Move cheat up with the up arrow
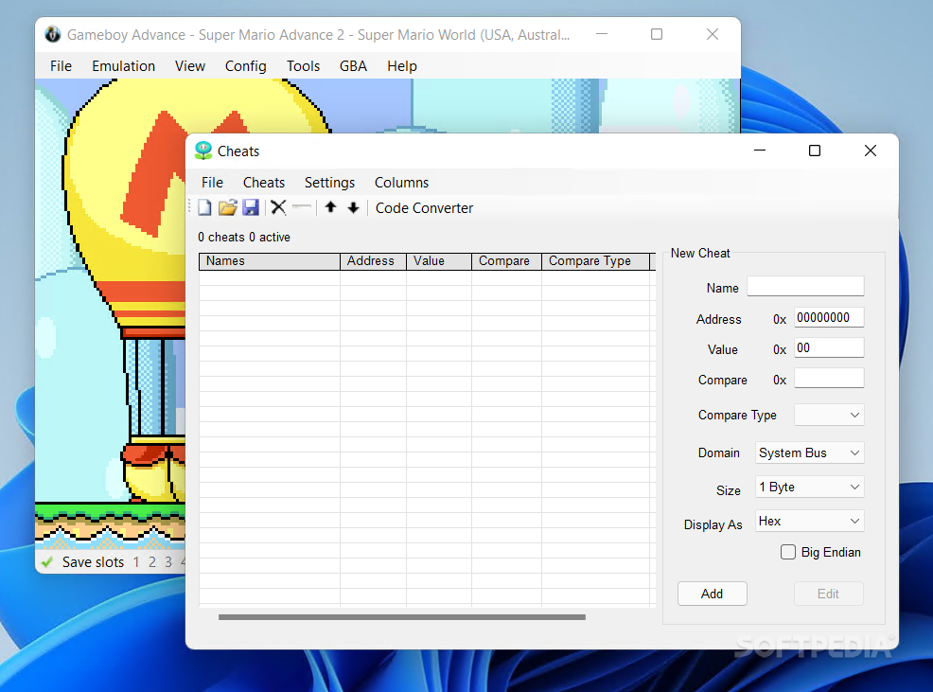The image size is (933, 692). (331, 207)
